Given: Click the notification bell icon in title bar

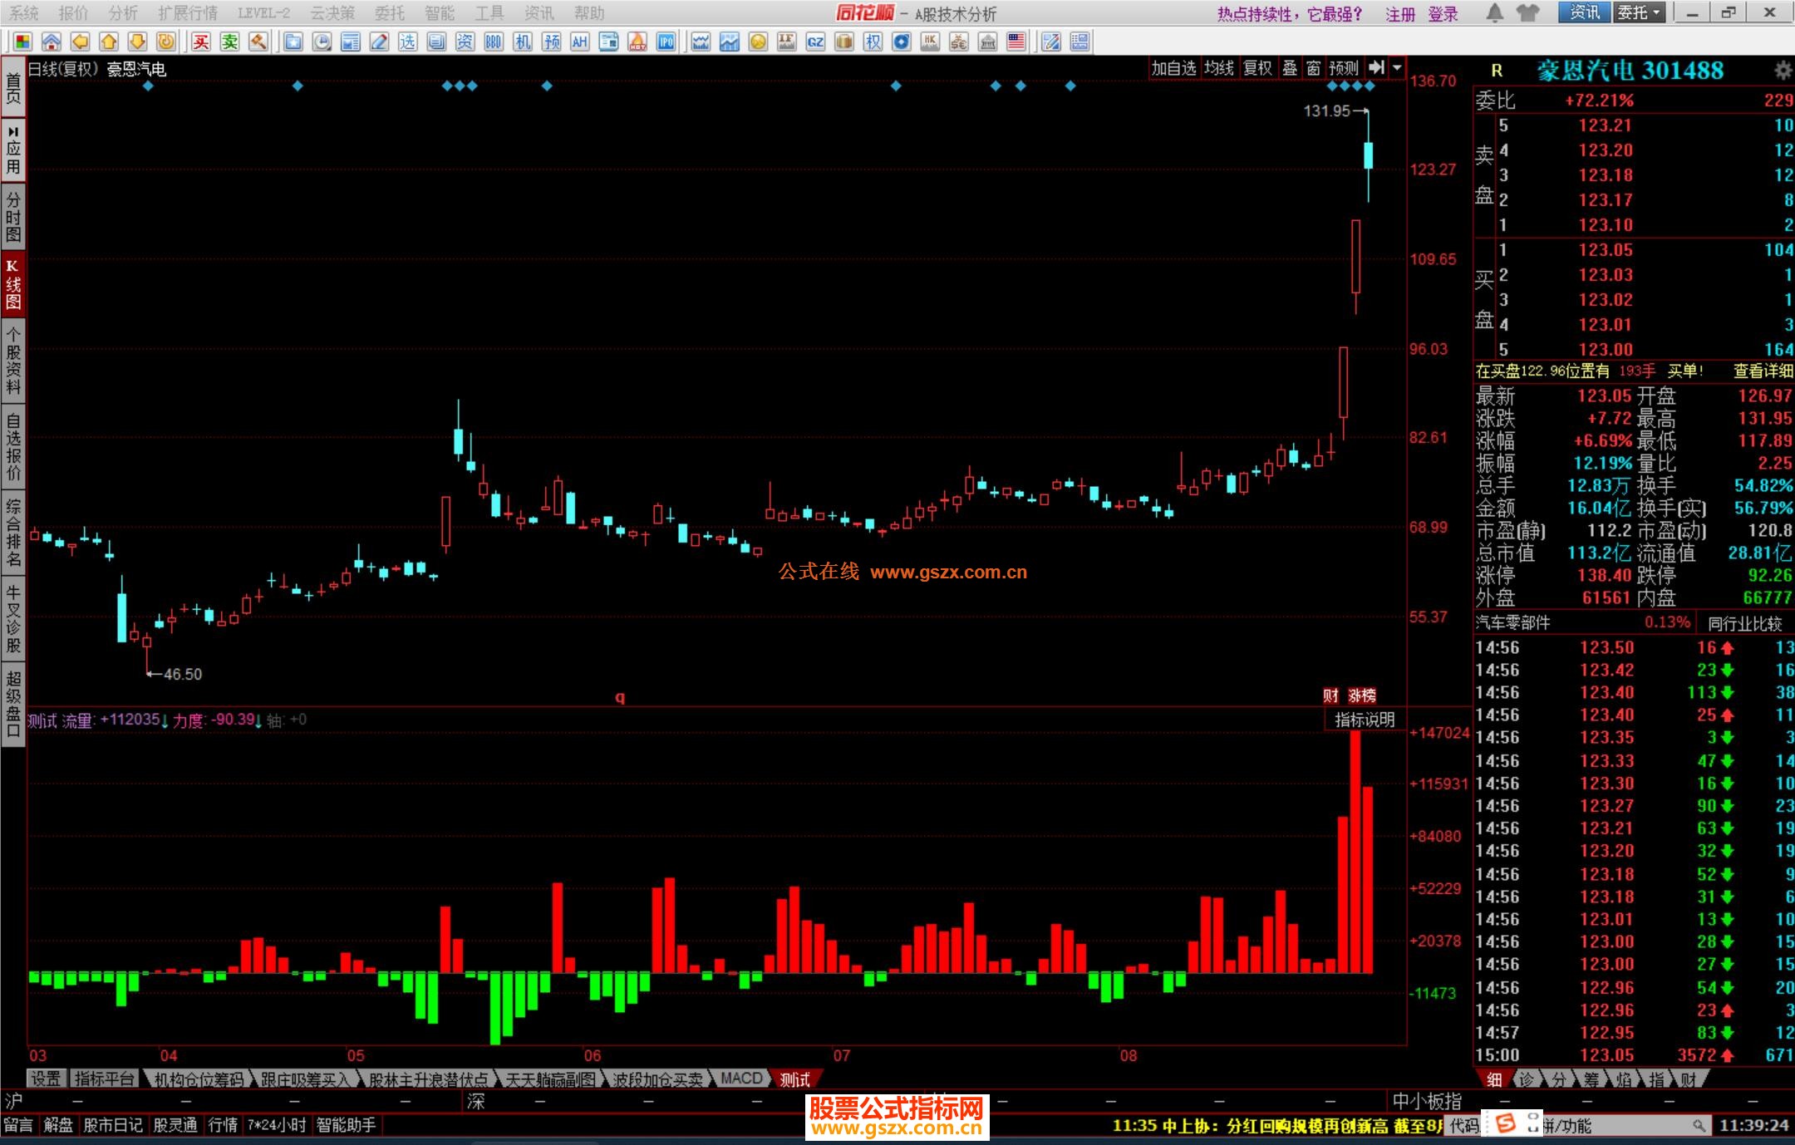Looking at the screenshot, I should click(x=1494, y=12).
